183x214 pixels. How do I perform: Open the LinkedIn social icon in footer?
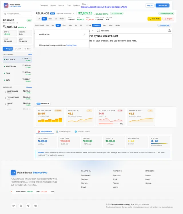coord(21,206)
